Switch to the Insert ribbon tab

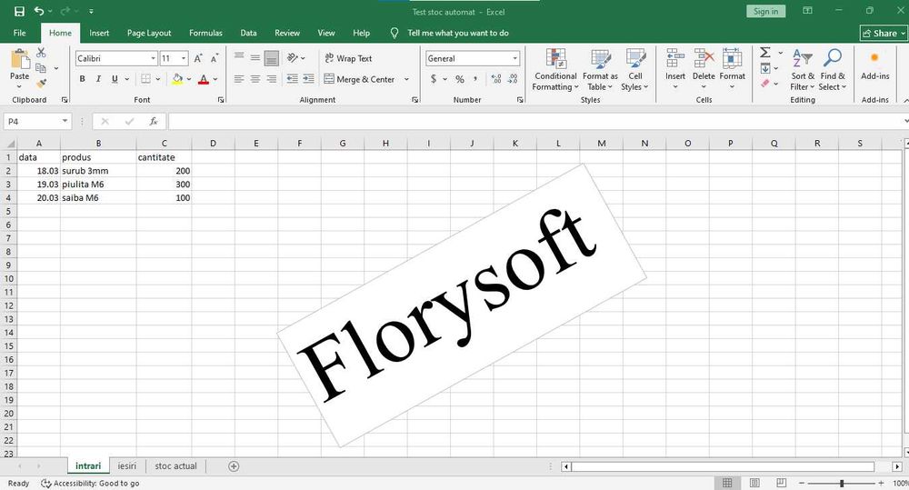[99, 33]
